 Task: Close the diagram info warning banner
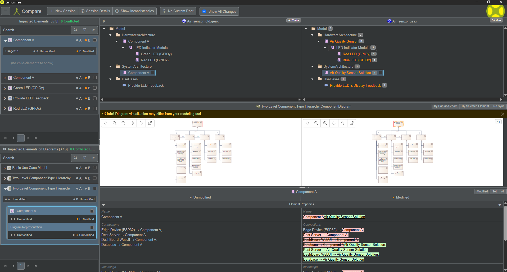click(503, 114)
